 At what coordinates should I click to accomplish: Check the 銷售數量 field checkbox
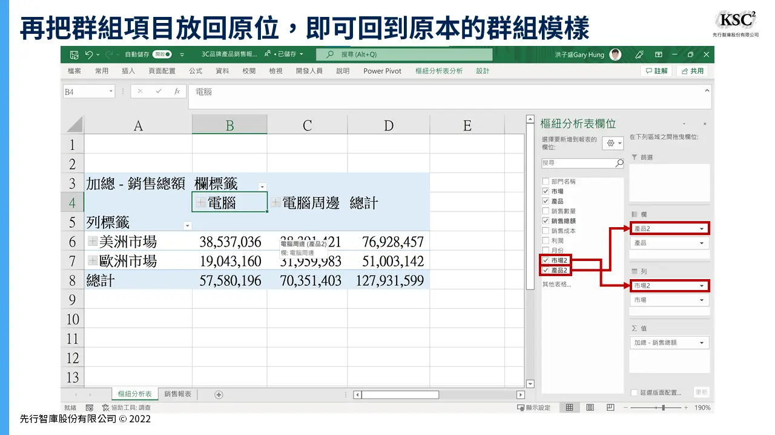click(x=546, y=211)
